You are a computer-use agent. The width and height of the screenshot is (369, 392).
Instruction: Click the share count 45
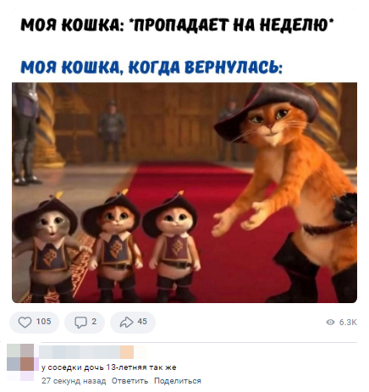[x=142, y=322]
